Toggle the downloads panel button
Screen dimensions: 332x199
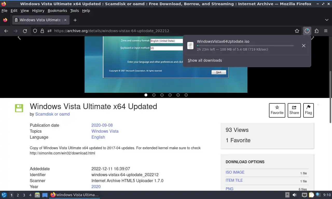tap(307, 31)
